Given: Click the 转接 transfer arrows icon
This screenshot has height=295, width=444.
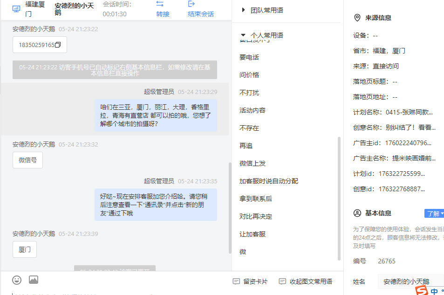Looking at the screenshot, I should [160, 4].
